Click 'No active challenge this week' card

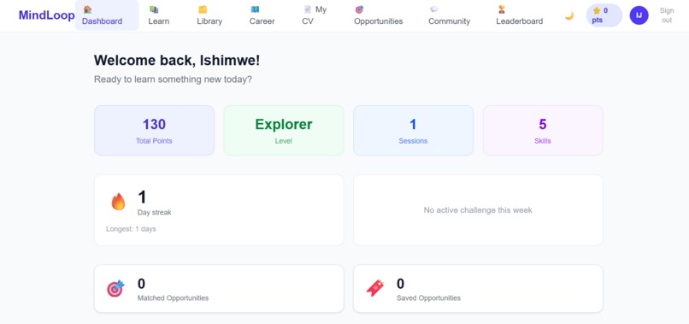[478, 210]
